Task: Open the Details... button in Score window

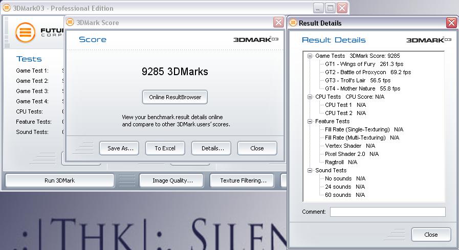Action: [211, 148]
